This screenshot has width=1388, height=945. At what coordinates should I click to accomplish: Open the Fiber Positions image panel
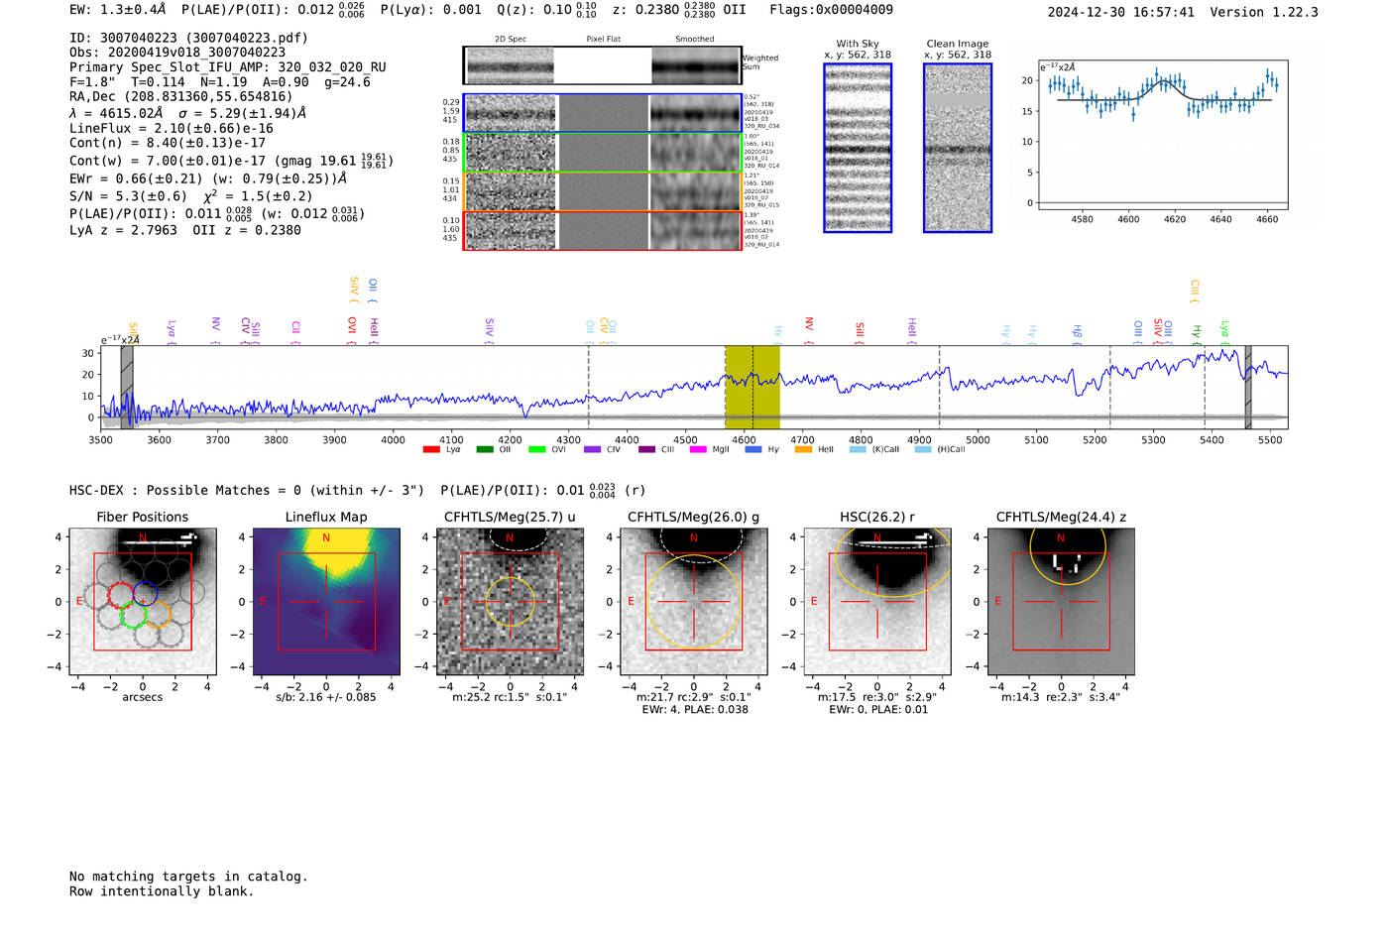point(143,602)
